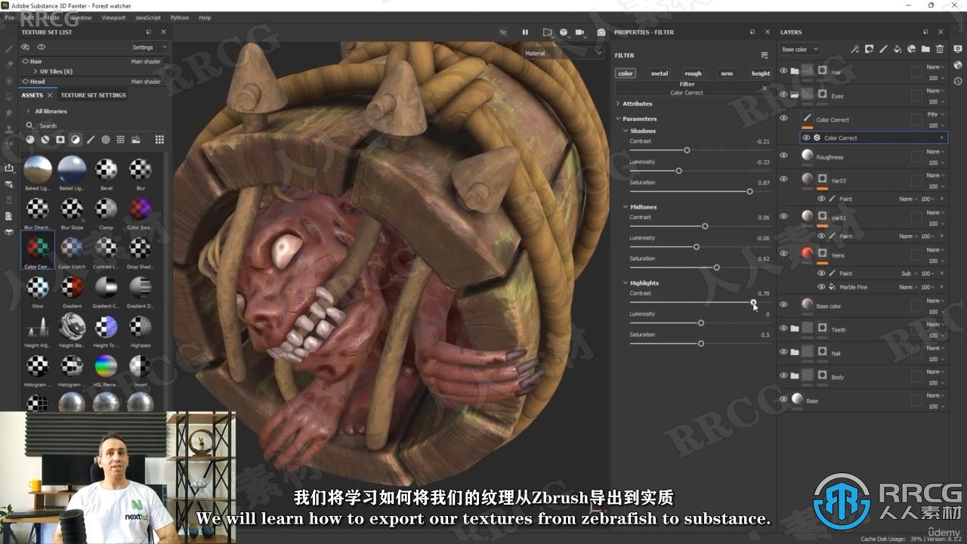Image resolution: width=967 pixels, height=544 pixels.
Task: Expand All libraries tree
Action: [x=29, y=111]
